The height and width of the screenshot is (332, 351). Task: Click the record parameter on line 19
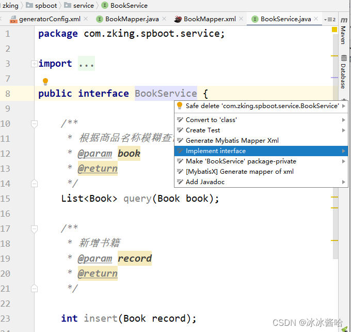135,259
